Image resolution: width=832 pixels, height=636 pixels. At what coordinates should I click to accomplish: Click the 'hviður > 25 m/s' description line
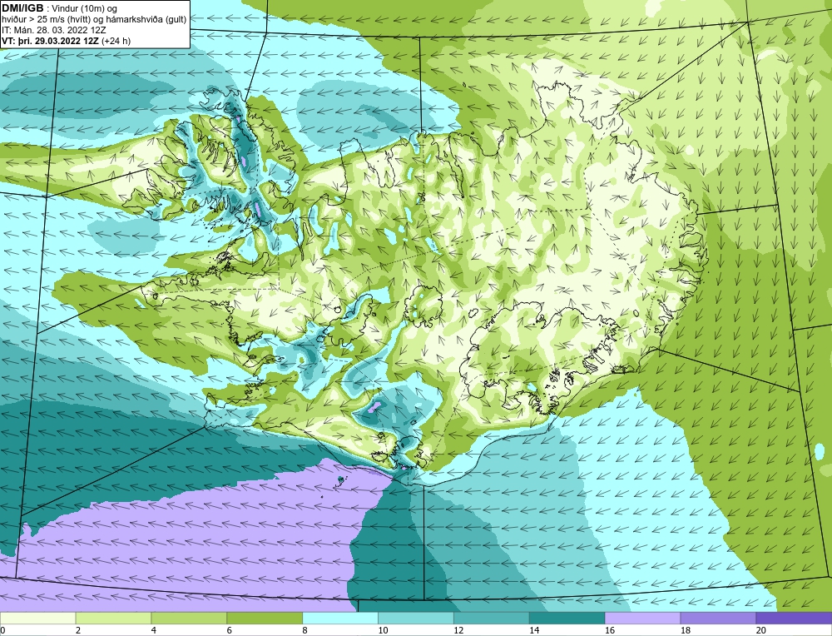click(x=94, y=20)
